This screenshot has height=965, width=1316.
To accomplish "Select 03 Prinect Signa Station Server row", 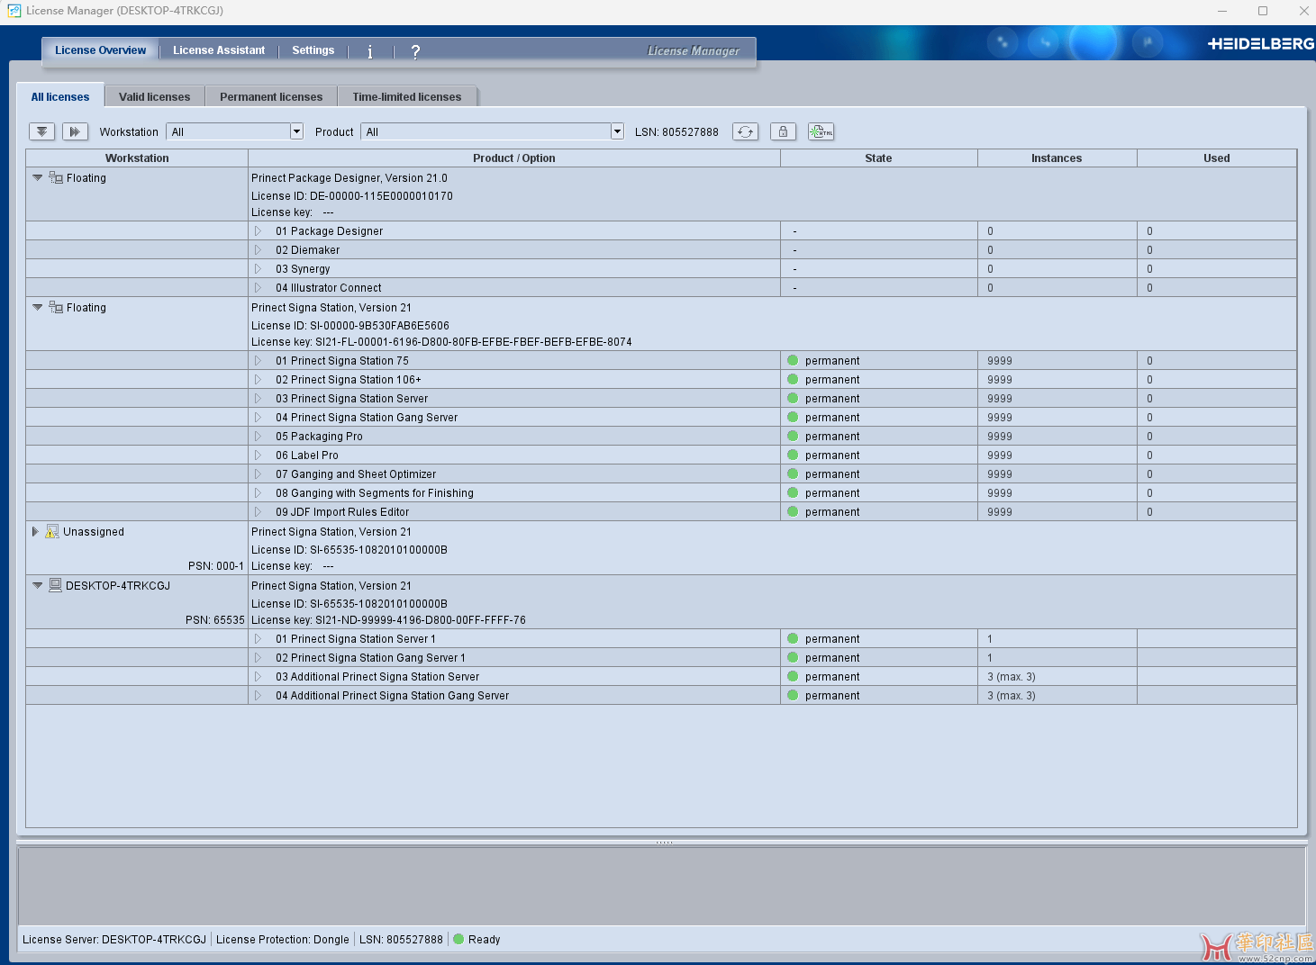I will point(661,398).
